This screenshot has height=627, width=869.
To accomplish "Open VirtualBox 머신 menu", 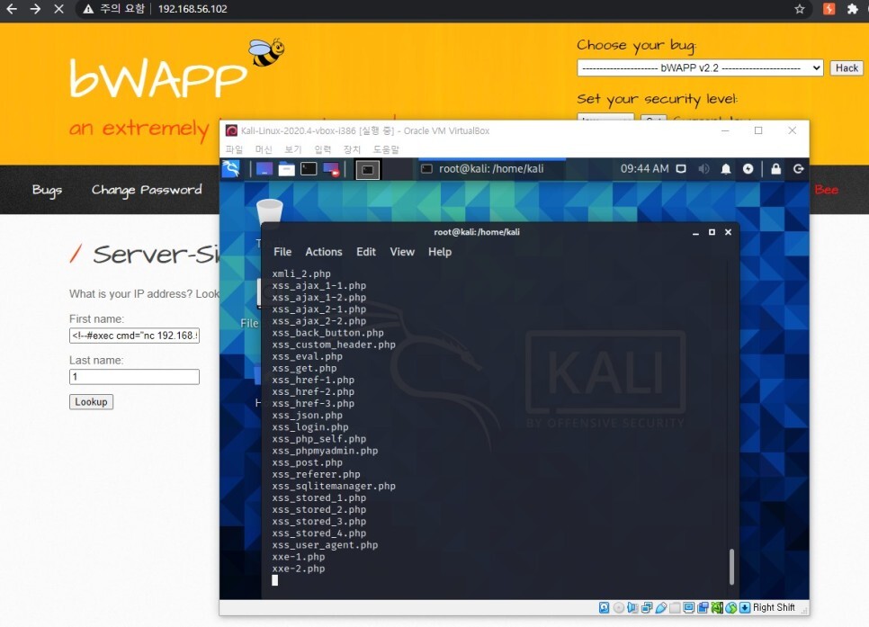I will click(264, 149).
